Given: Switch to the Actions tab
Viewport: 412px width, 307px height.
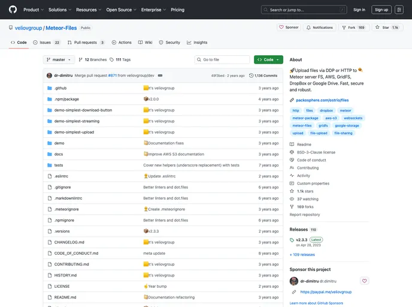Looking at the screenshot, I should pyautogui.click(x=122, y=43).
